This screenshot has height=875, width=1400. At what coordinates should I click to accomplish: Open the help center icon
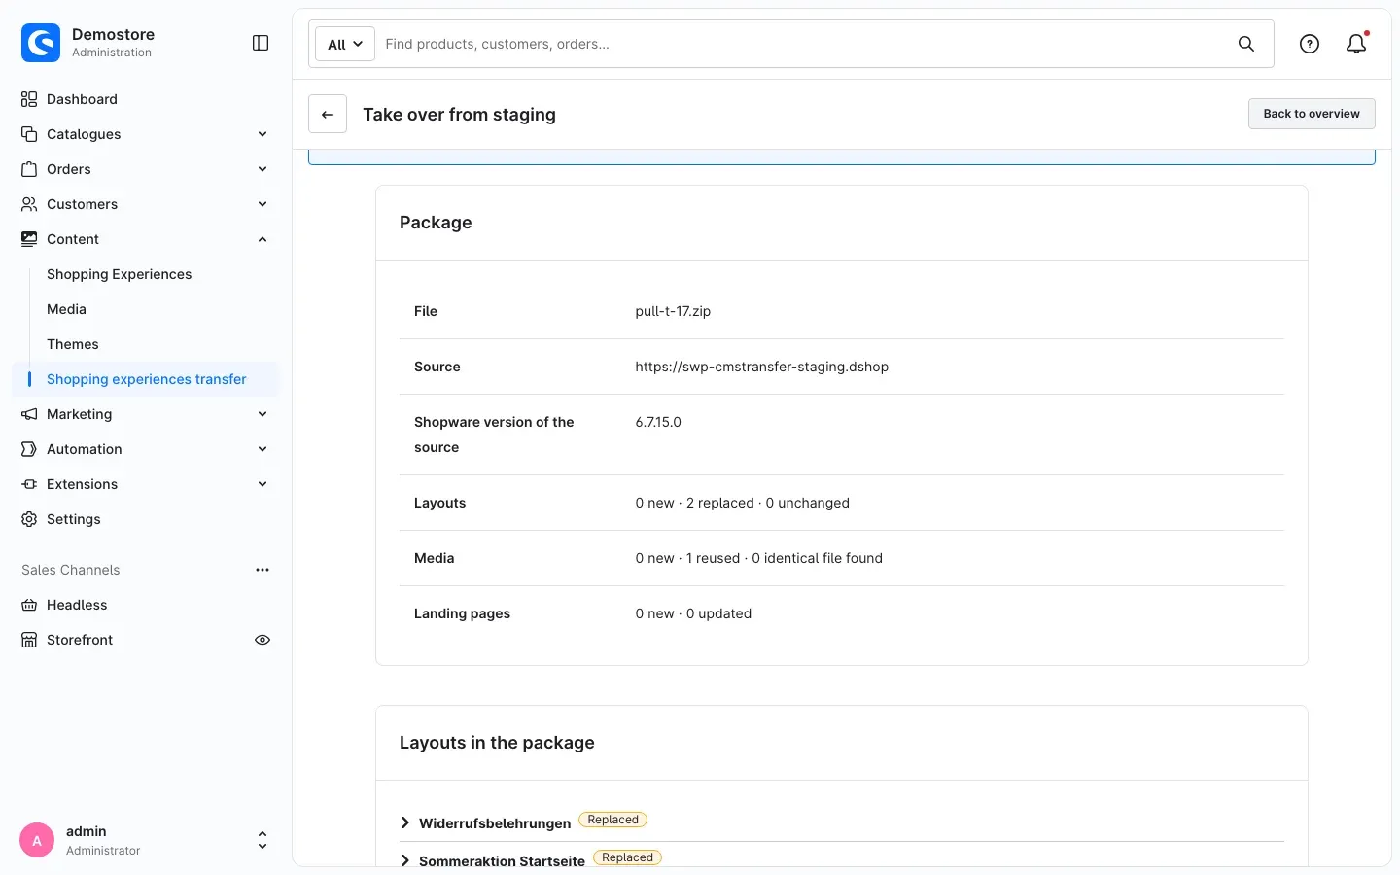(x=1310, y=44)
